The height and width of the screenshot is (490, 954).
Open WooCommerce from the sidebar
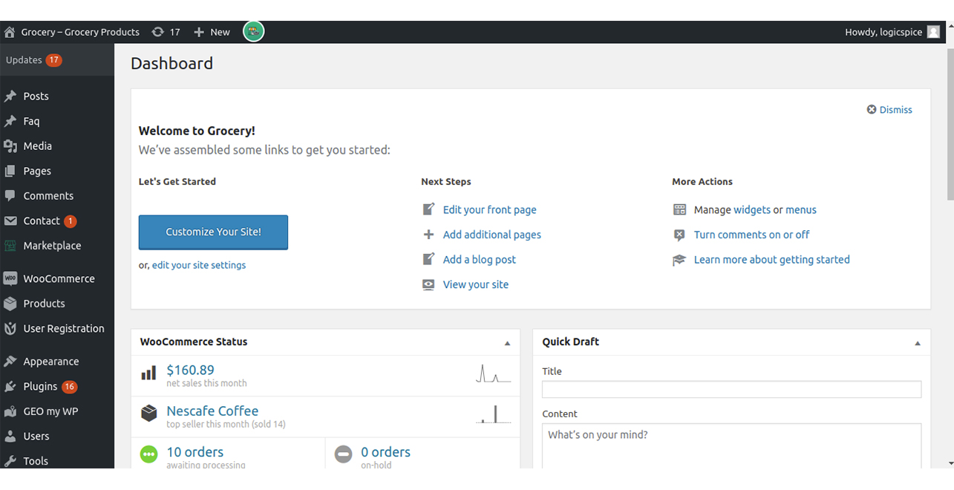coord(57,278)
